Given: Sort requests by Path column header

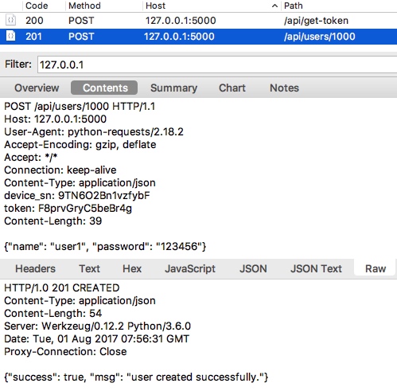Looking at the screenshot, I should pyautogui.click(x=294, y=6).
